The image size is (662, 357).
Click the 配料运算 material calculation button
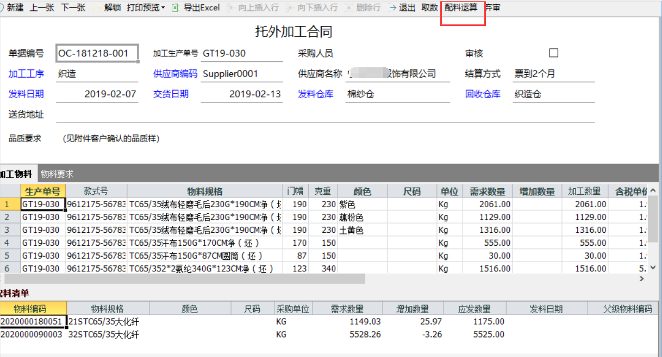[x=461, y=8]
